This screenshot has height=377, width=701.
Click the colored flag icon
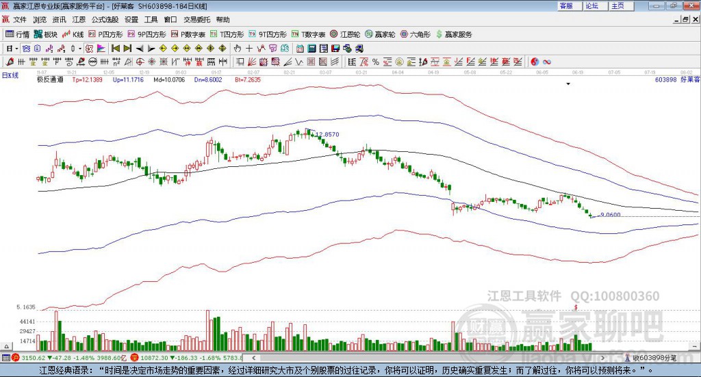101,49
